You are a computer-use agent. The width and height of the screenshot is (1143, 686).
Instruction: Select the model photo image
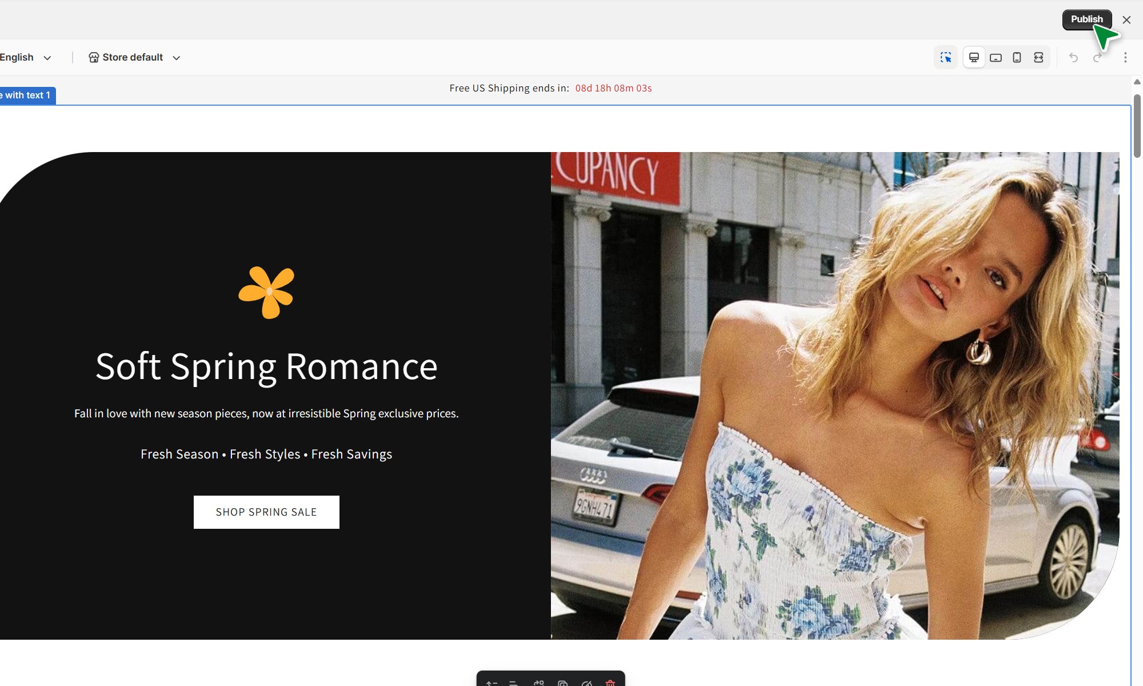pyautogui.click(x=834, y=396)
